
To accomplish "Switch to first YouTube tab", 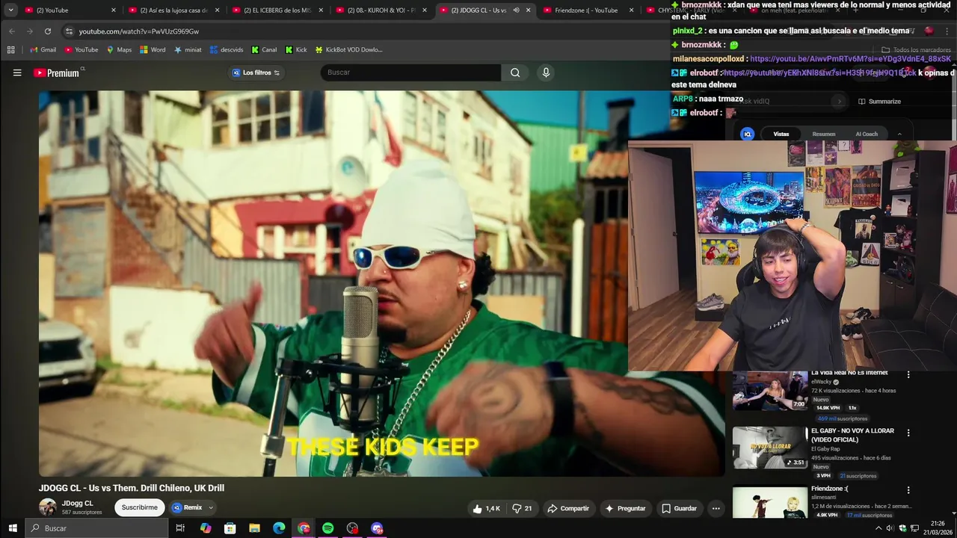I will click(x=70, y=10).
